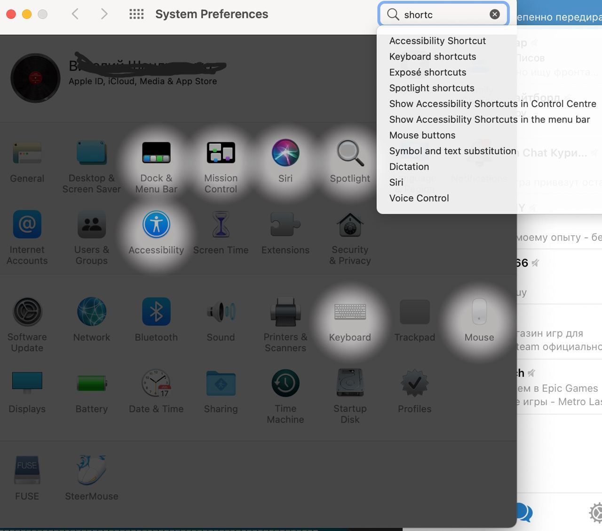Select 'Show Accessibility Shortcuts in Control Centre'
The height and width of the screenshot is (531, 602).
(x=492, y=104)
